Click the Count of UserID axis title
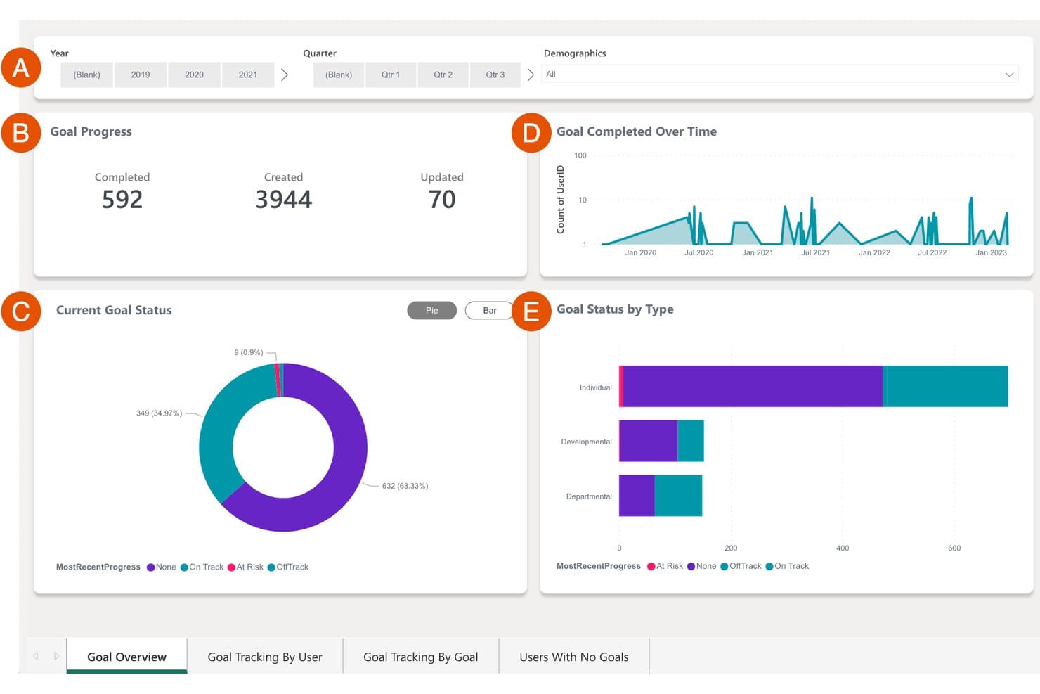1040x694 pixels. [561, 200]
